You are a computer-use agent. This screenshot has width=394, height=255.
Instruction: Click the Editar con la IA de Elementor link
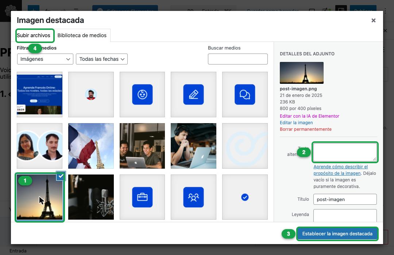pyautogui.click(x=309, y=116)
